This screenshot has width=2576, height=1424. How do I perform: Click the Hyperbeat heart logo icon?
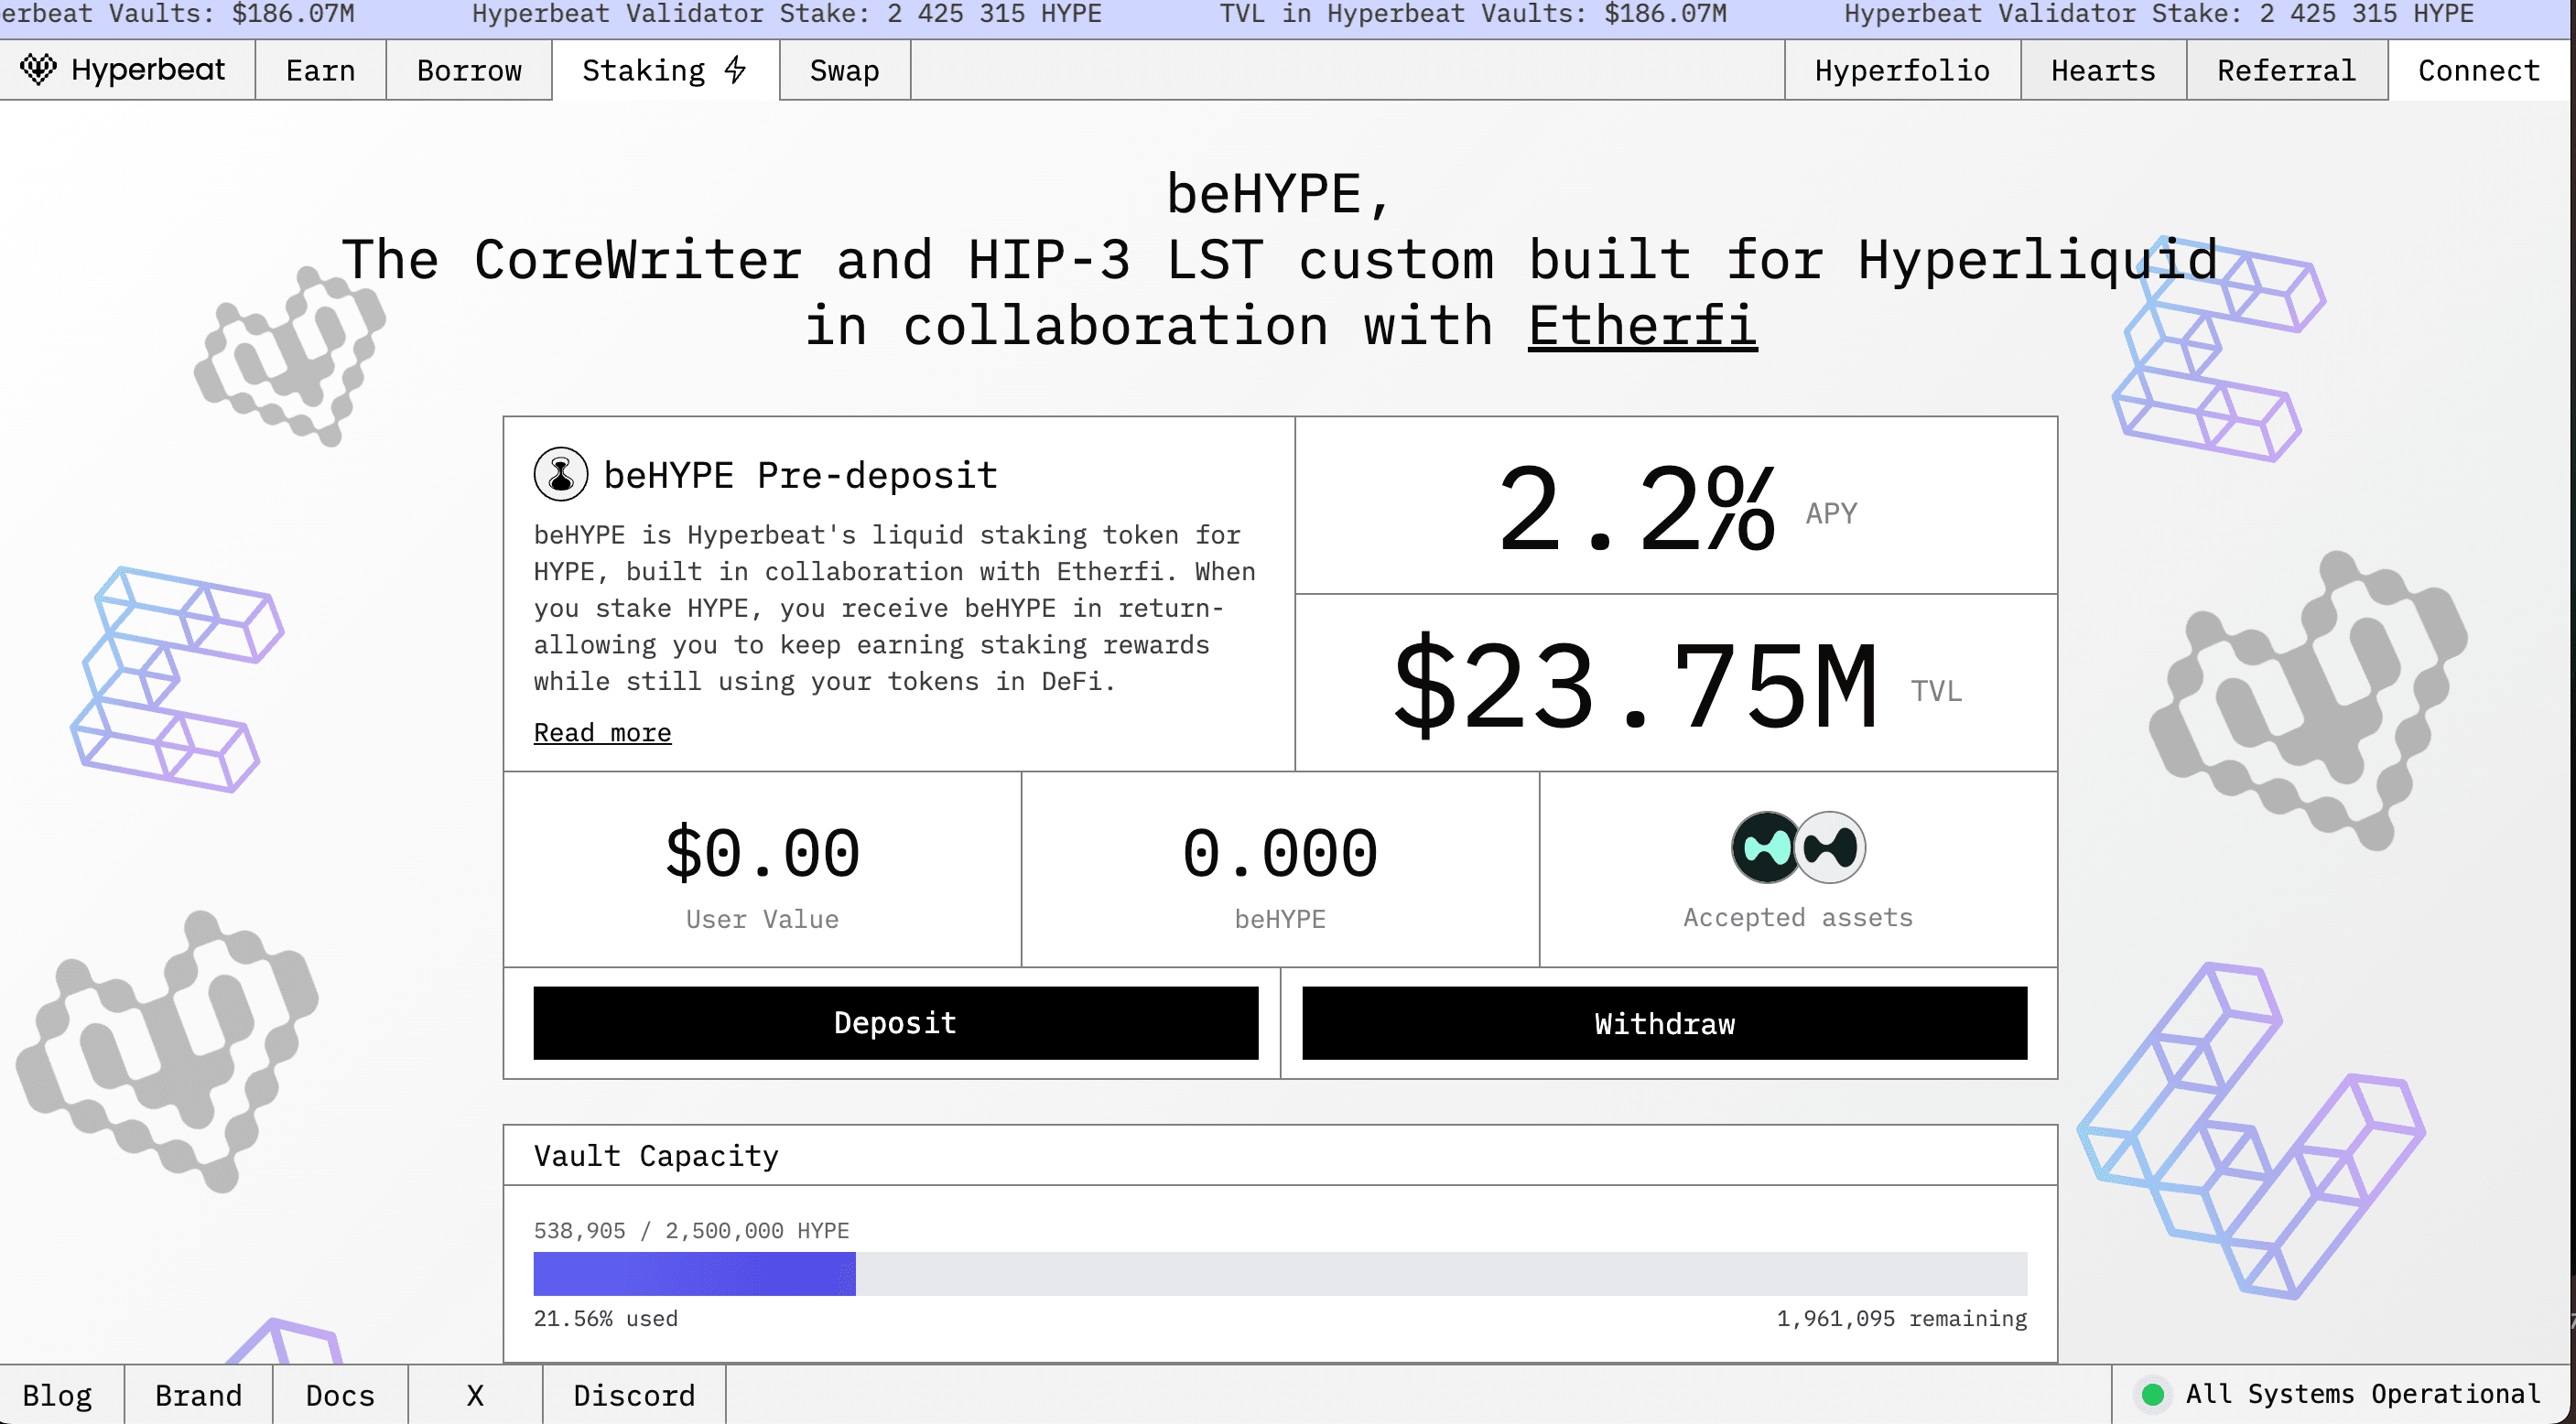pyautogui.click(x=38, y=69)
